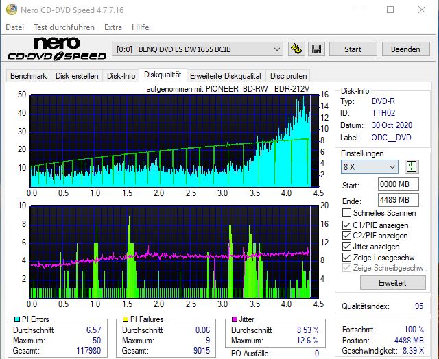Toggle Jitter anzeigen checkbox
The height and width of the screenshot is (359, 439).
pos(347,247)
